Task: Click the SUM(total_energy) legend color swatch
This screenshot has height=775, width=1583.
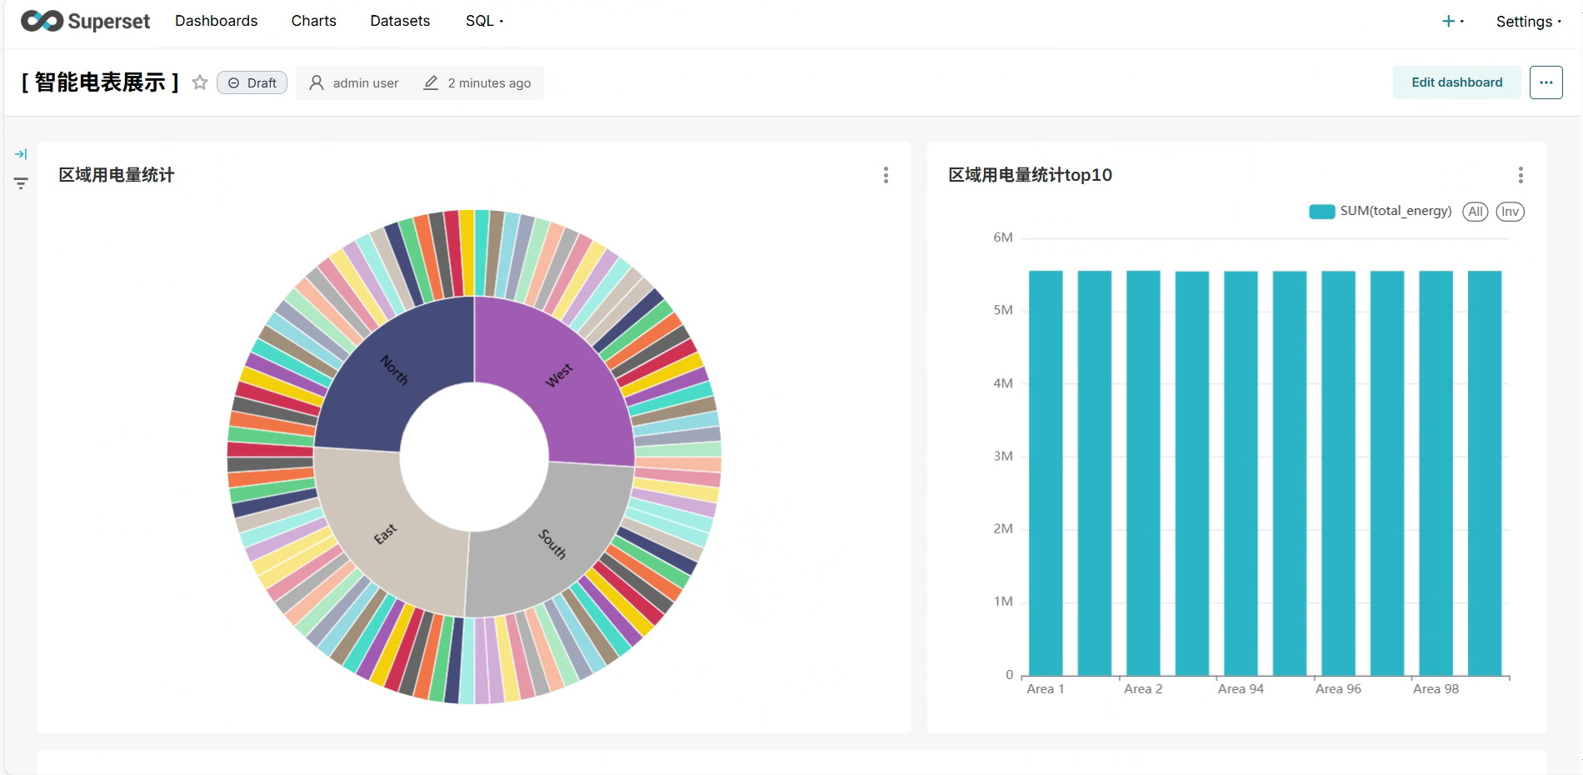Action: [x=1321, y=212]
